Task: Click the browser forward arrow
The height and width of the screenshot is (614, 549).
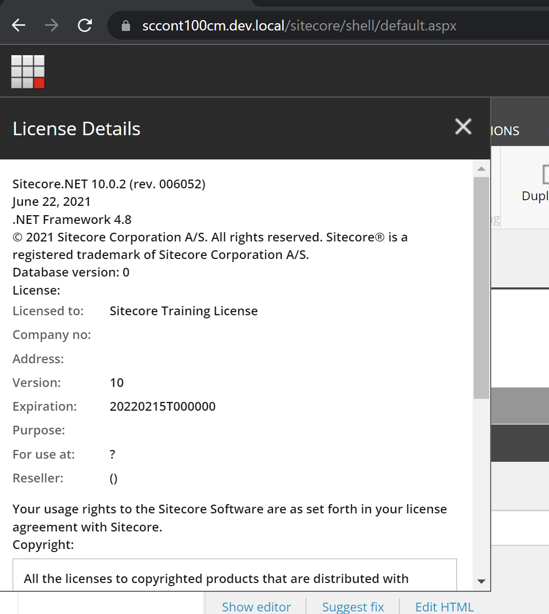Action: (x=51, y=25)
